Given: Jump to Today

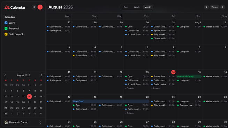Looking at the screenshot, I should 214,7.
